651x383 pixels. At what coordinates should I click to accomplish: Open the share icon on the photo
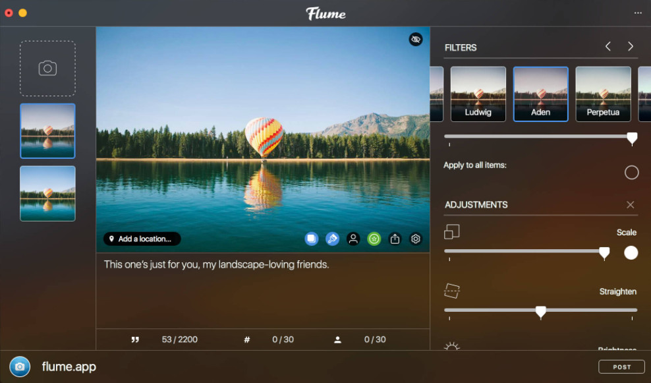coord(395,239)
